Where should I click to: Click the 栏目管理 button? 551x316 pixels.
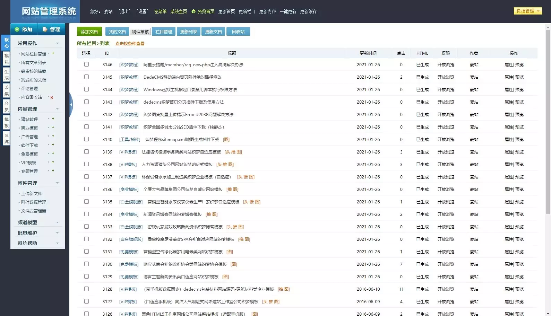pos(164,32)
